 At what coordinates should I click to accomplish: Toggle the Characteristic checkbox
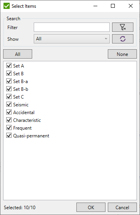[x=9, y=120]
